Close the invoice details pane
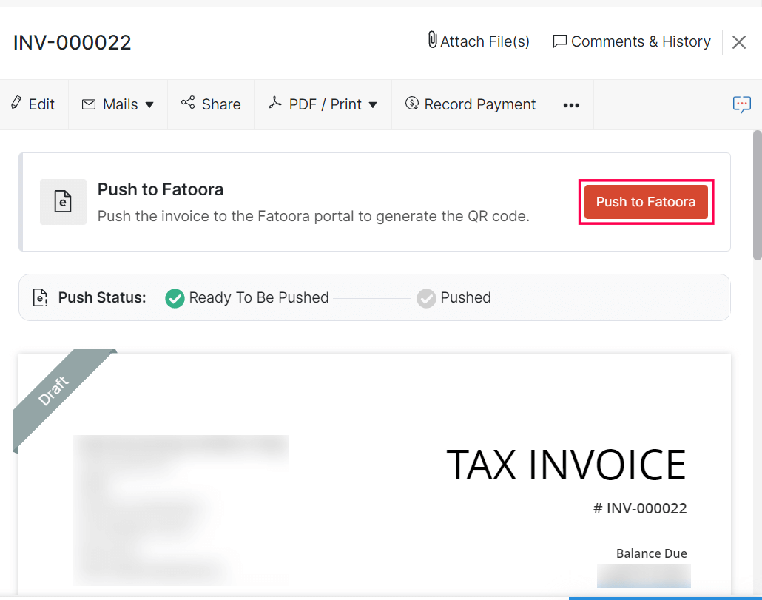 tap(739, 42)
